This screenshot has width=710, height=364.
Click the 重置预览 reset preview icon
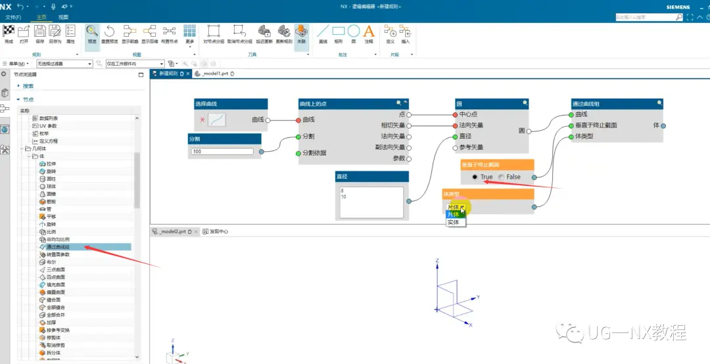tap(109, 32)
